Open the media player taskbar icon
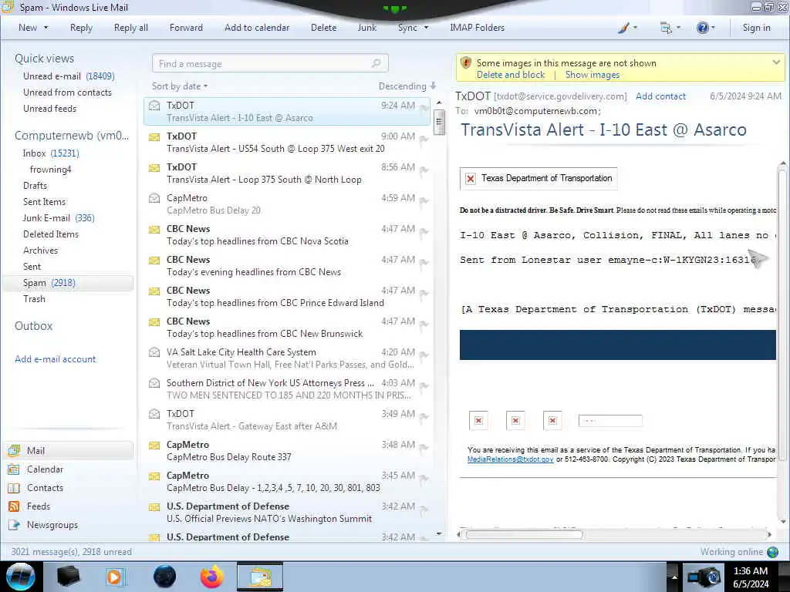The image size is (790, 592). [x=114, y=577]
